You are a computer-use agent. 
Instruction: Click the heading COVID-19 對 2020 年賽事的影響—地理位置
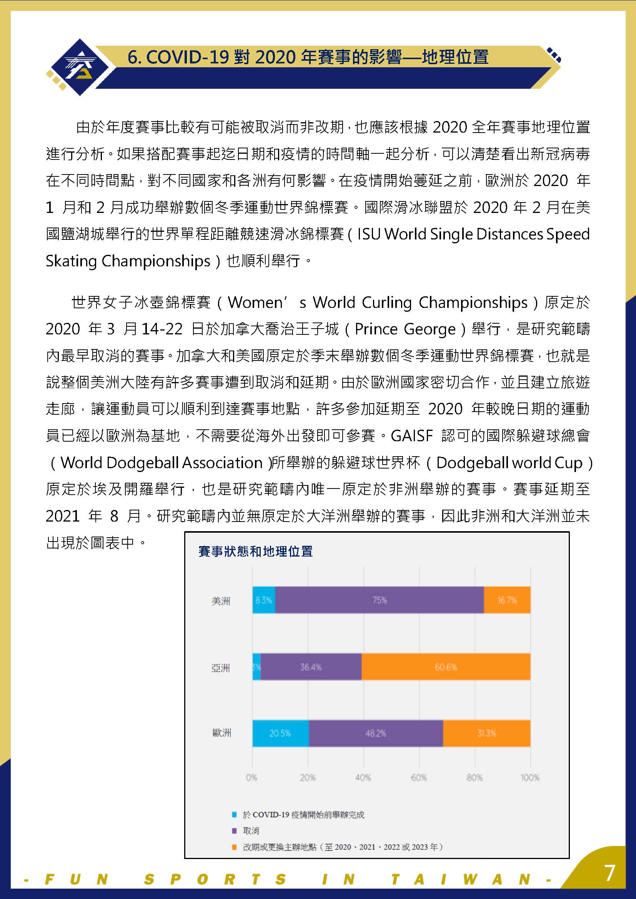point(308,57)
